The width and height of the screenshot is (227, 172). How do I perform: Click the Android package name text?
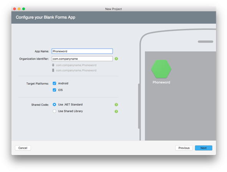tap(76, 65)
